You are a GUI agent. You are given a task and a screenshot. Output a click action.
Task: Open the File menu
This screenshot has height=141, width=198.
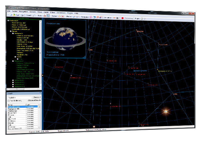(x=9, y=11)
